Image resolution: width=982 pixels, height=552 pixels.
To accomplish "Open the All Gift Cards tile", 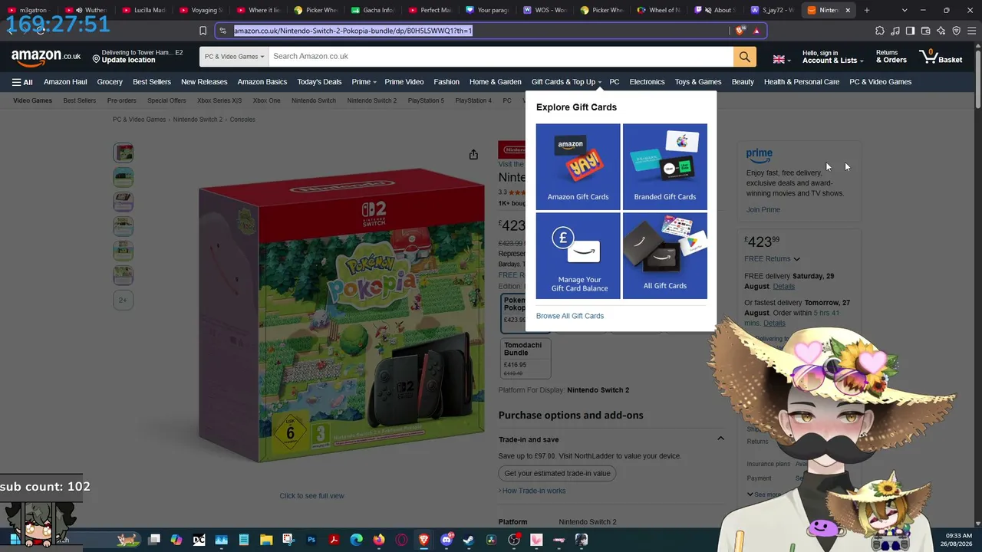I will click(x=665, y=255).
